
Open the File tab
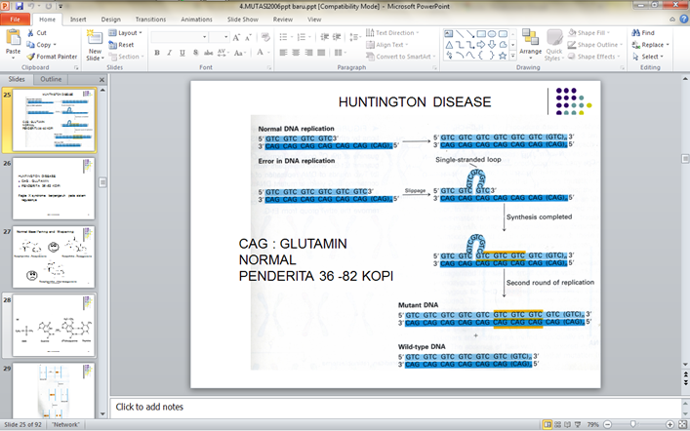[x=15, y=20]
